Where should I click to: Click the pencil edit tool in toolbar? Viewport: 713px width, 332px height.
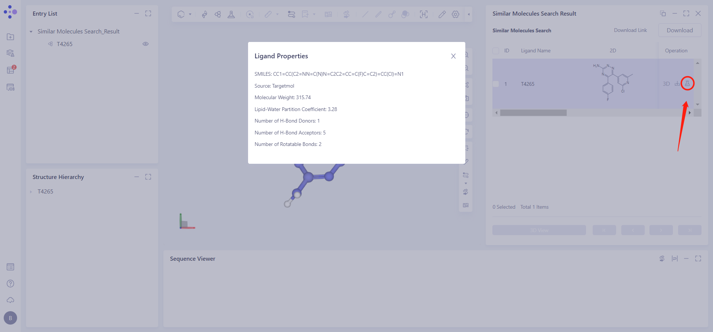(442, 14)
